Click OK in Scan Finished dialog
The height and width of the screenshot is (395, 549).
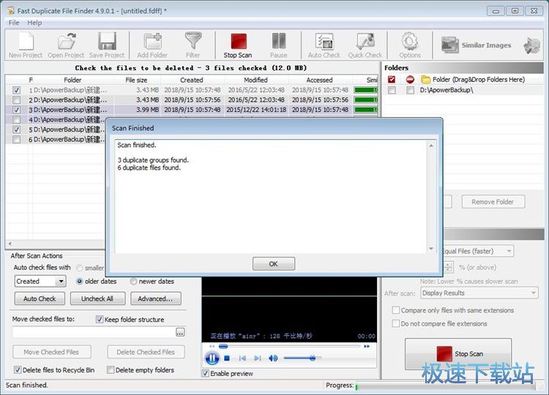click(273, 263)
